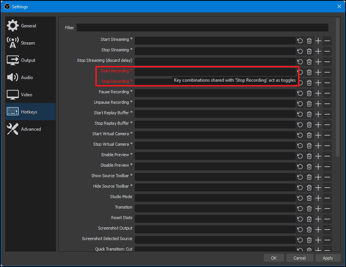Clear the Start Recording hotkey binding
346x267 pixels.
pos(309,72)
